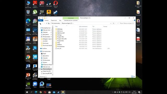Expand 'Локальный диск (C:)' breadcrumb chevron
Viewport: 167px width, 94px height.
click(x=73, y=23)
